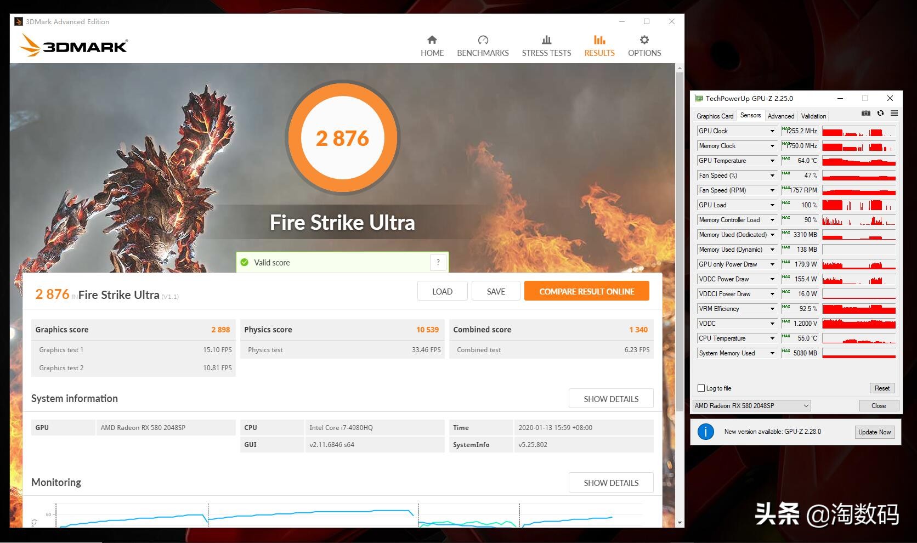The height and width of the screenshot is (543, 917).
Task: Expand the Memory Used (Dynamic) dropdown
Action: (772, 250)
